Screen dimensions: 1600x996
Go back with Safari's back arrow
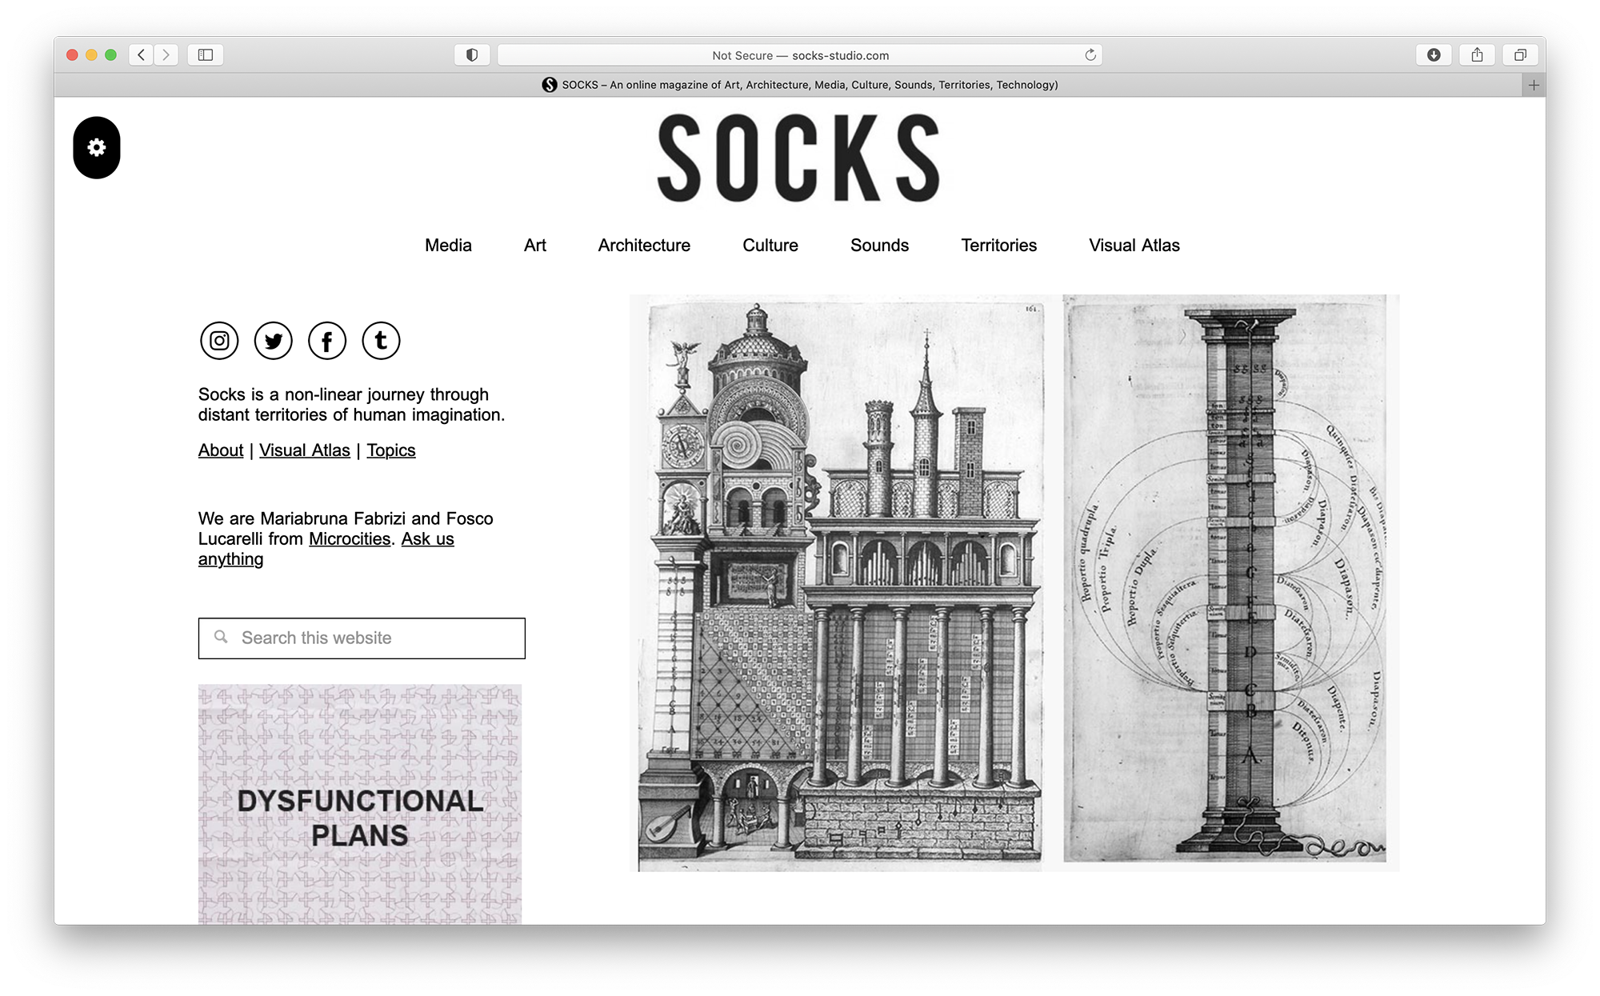tap(142, 55)
